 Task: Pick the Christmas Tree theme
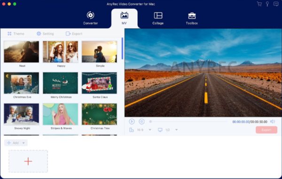pos(100,114)
